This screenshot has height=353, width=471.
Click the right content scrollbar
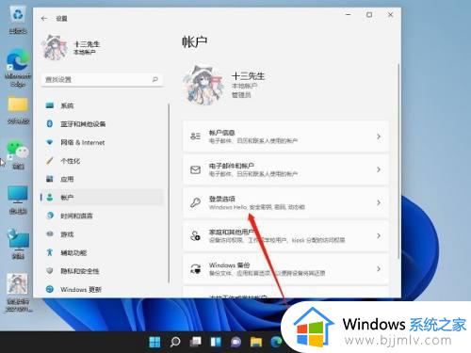pyautogui.click(x=398, y=162)
